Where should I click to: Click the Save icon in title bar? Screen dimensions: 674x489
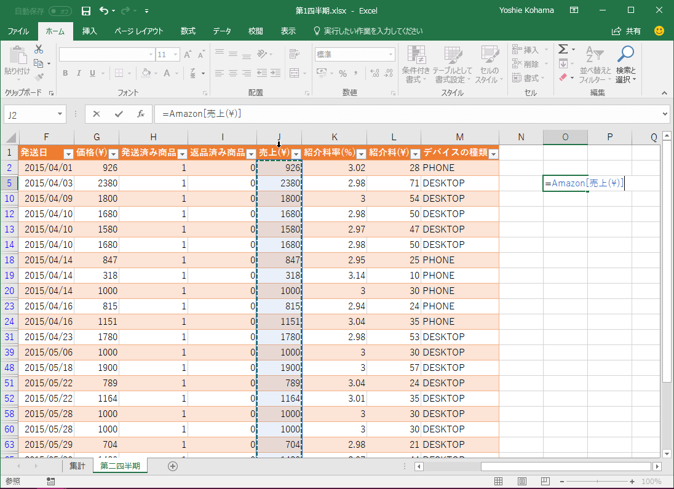point(86,10)
